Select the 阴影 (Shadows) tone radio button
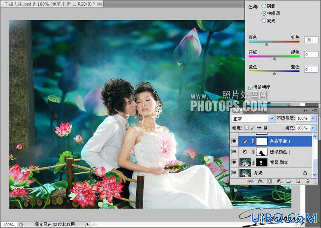Viewport: 321px width, 228px height. pos(264,6)
